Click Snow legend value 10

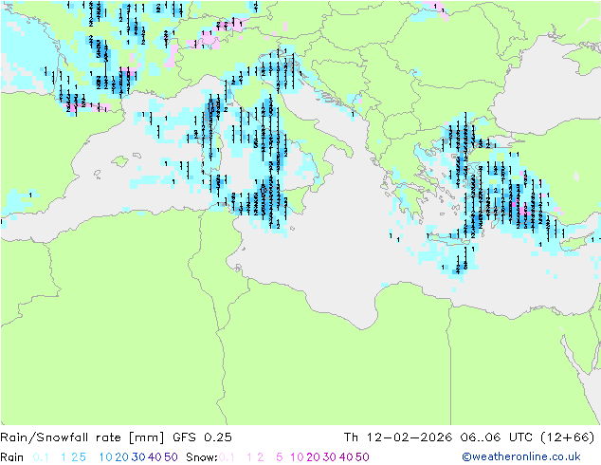pyautogui.click(x=297, y=457)
